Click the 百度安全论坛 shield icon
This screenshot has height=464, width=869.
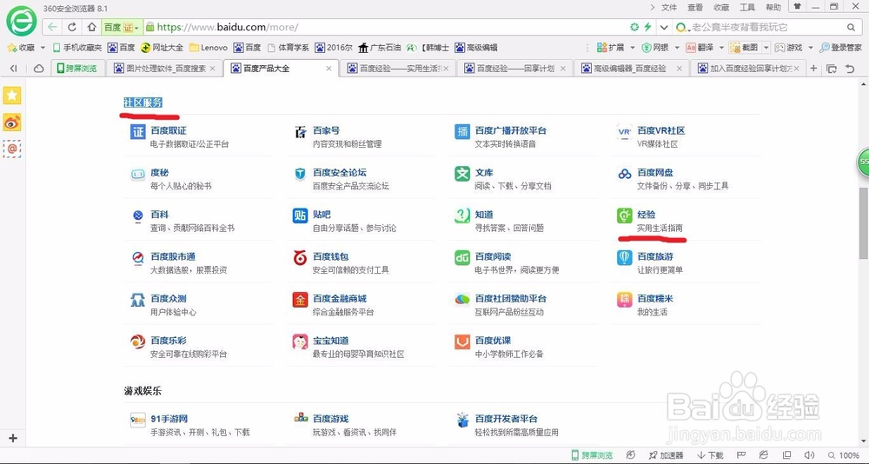click(x=301, y=174)
